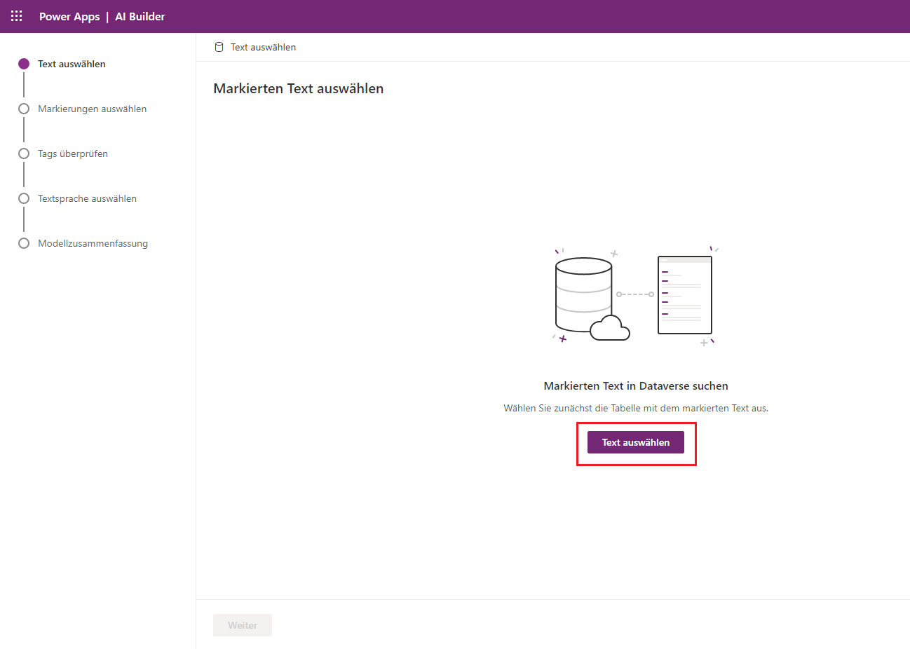910x649 pixels.
Task: Select the Tags überprüfen step circle
Action: pos(24,153)
